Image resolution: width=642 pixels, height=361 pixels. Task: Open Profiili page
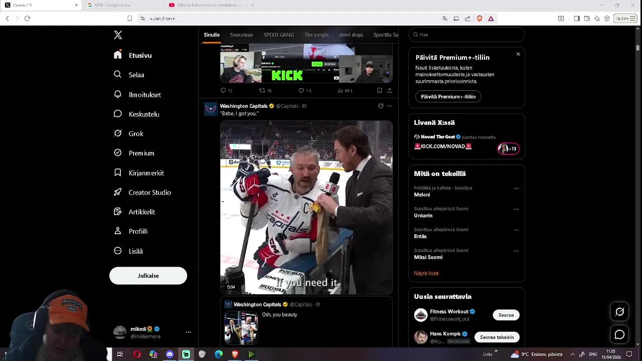tap(130, 231)
